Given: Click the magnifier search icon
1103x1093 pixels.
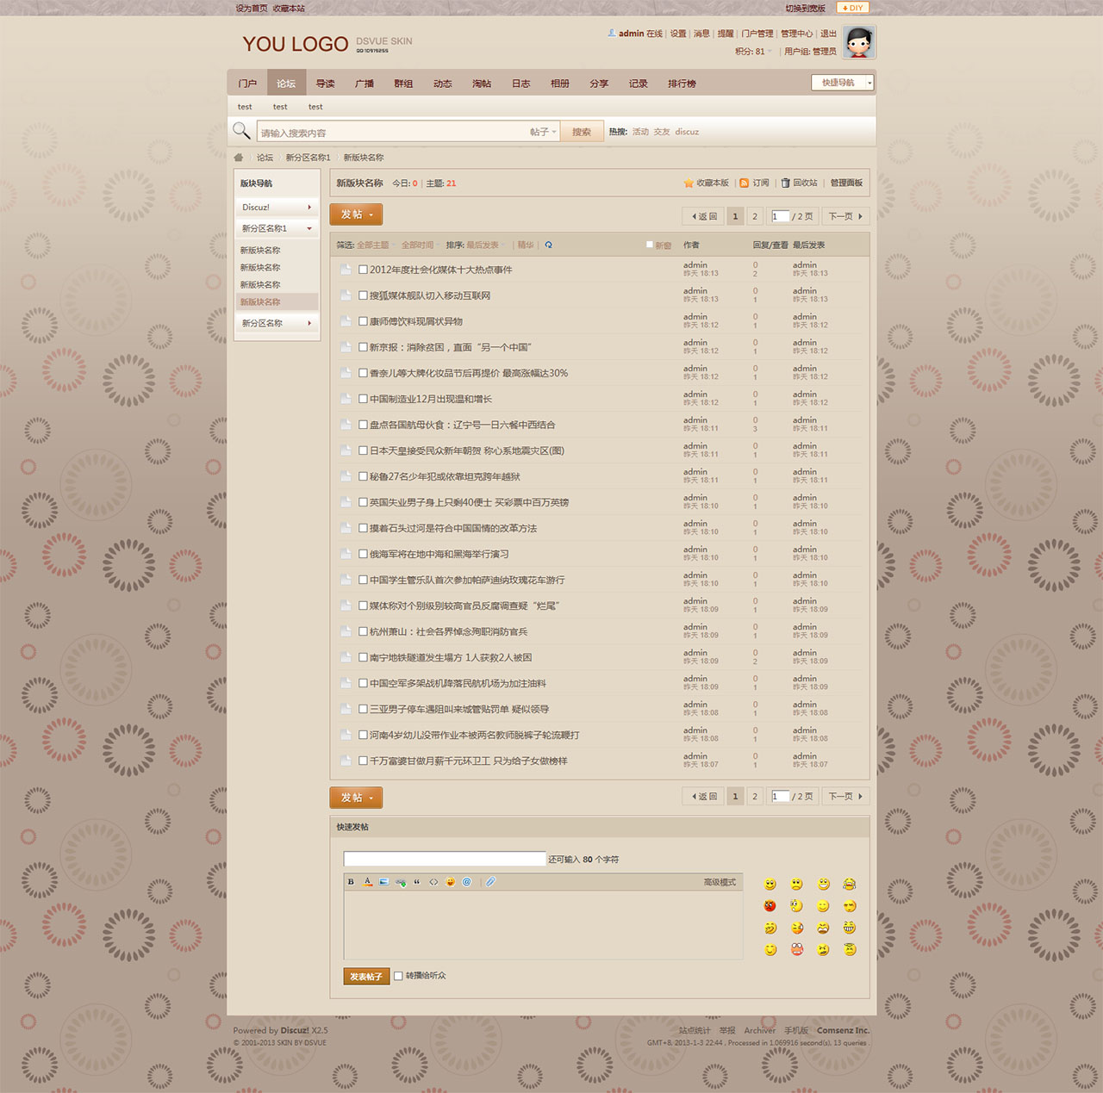Looking at the screenshot, I should coord(241,131).
